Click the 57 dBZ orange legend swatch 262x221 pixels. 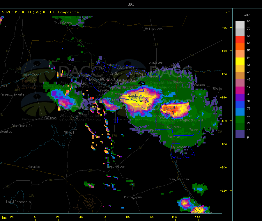[240, 47]
